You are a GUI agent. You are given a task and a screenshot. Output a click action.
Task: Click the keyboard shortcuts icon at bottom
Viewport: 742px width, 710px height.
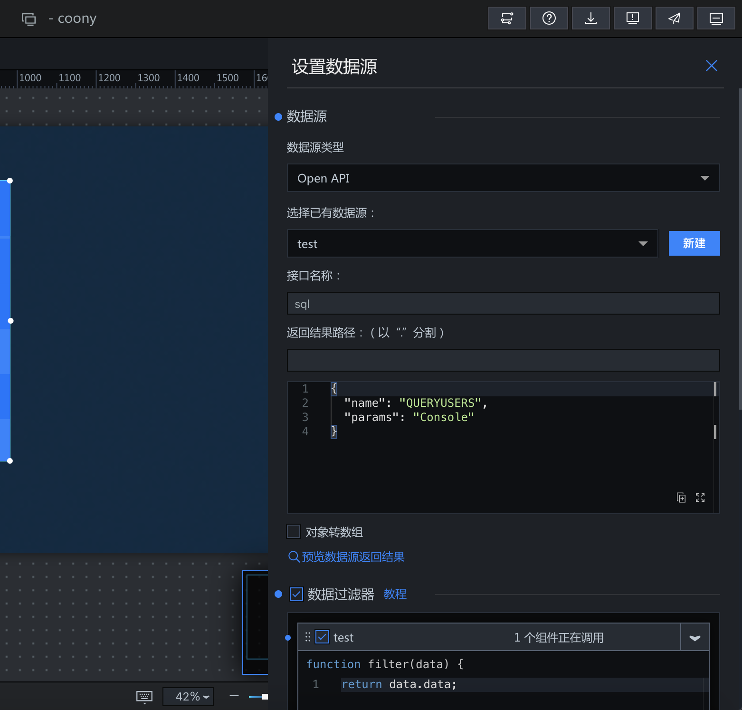144,697
